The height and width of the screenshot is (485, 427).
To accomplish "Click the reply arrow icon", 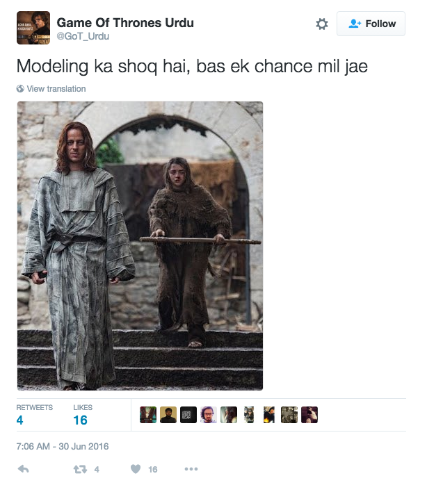I will coord(23,469).
